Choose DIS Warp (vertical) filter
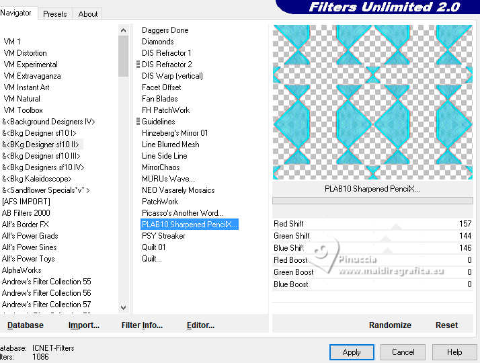 [x=172, y=76]
